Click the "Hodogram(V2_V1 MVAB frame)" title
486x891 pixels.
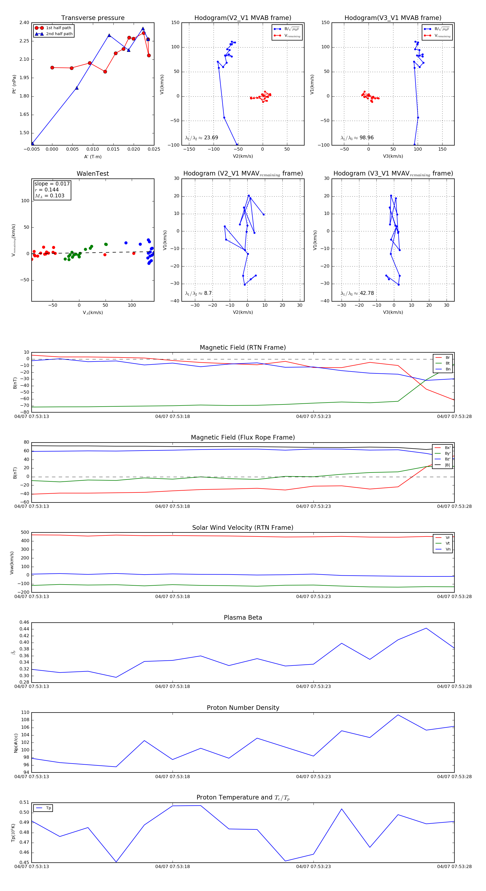coord(243,18)
